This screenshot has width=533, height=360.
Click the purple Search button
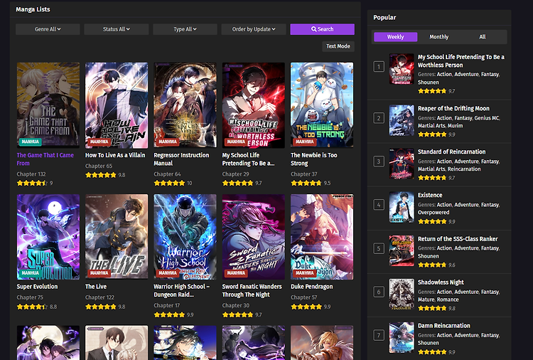coord(322,29)
